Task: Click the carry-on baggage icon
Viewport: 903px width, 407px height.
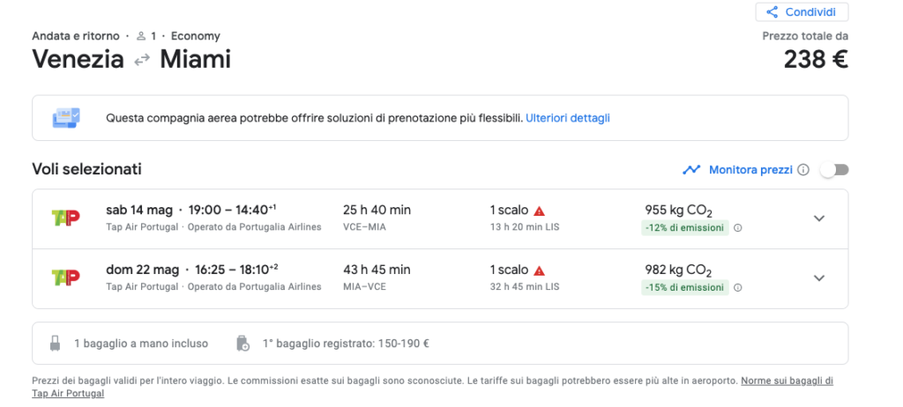Action: coord(55,344)
